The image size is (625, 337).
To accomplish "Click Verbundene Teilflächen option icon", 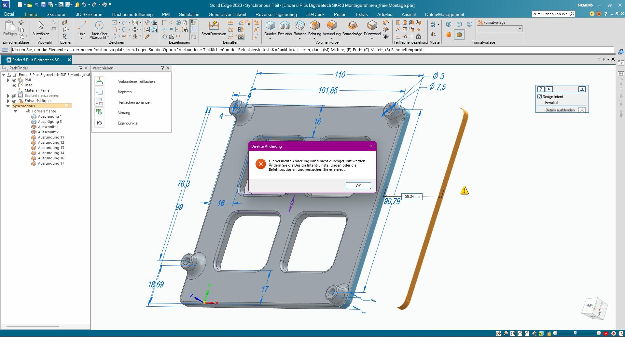I will tap(99, 81).
